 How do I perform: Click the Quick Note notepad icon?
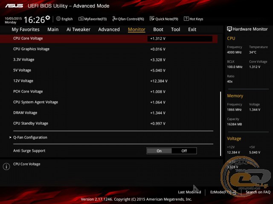point(152,19)
